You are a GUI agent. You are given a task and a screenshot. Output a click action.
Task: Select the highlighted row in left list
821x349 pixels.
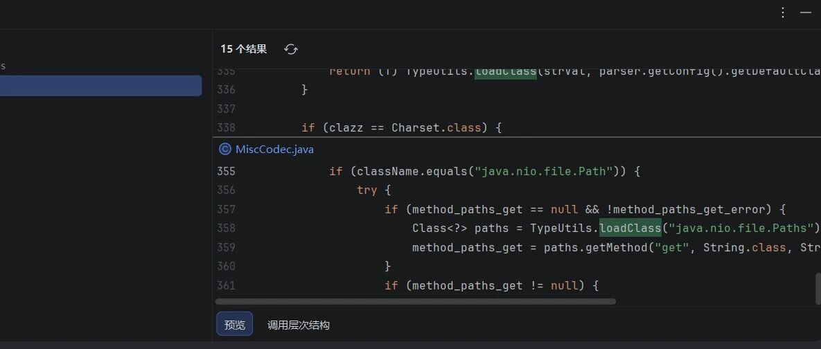pos(100,86)
